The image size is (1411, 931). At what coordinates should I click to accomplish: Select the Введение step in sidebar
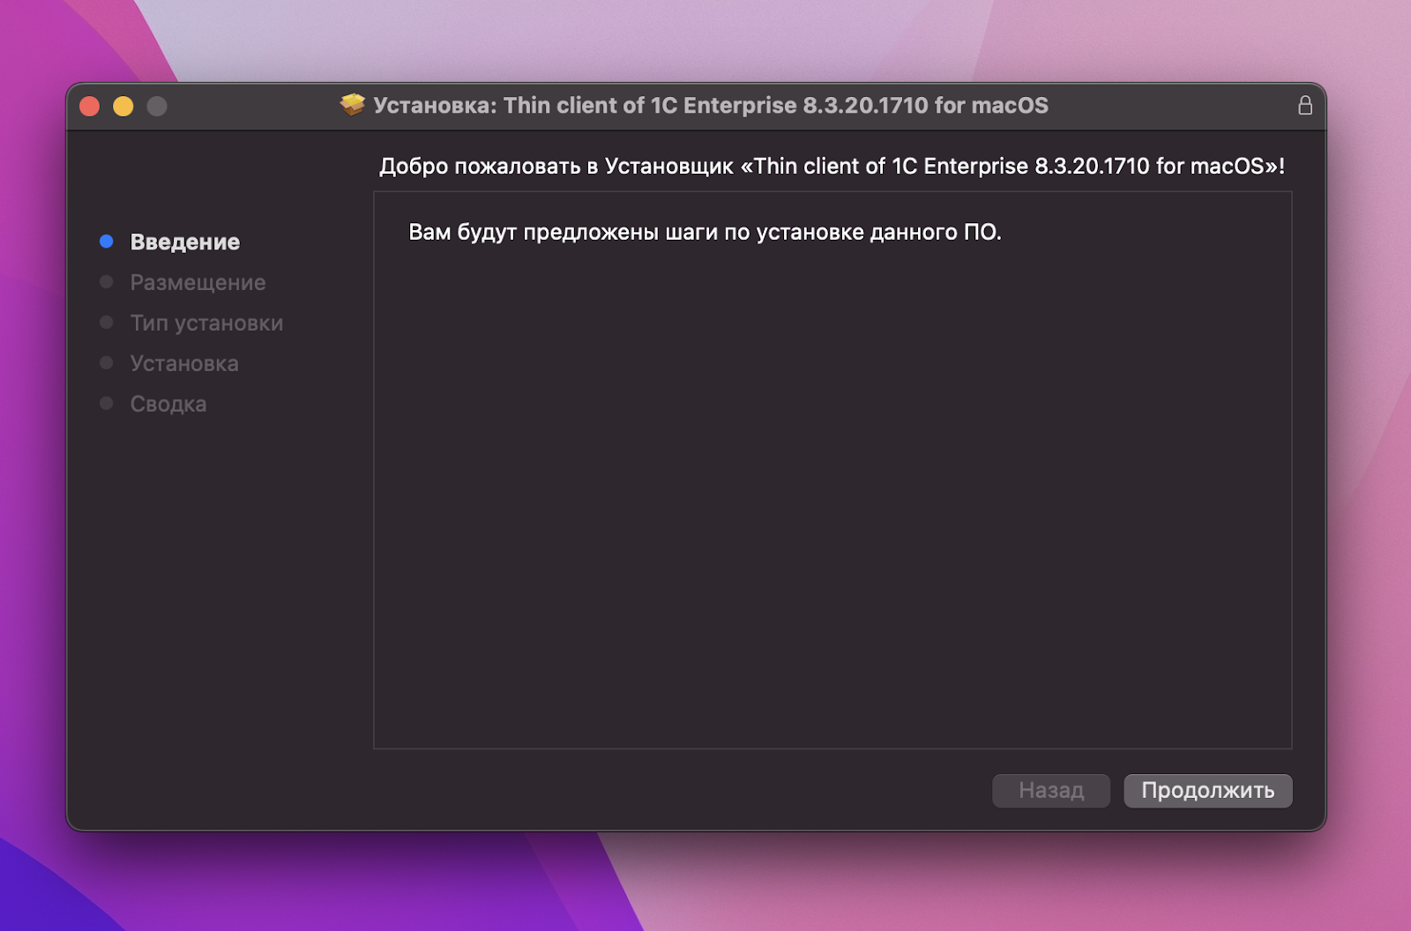tap(185, 242)
